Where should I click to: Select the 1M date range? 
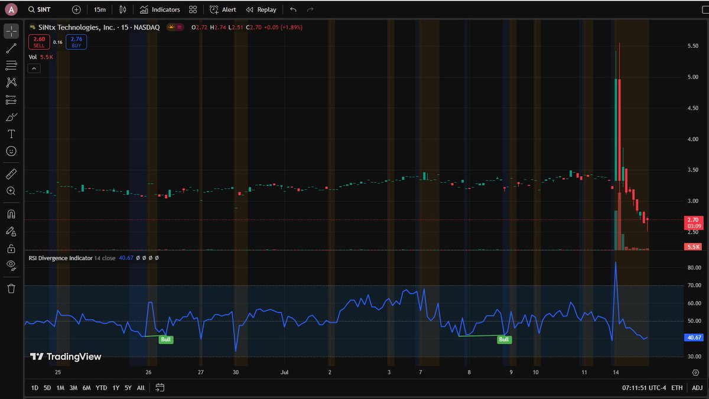click(60, 388)
